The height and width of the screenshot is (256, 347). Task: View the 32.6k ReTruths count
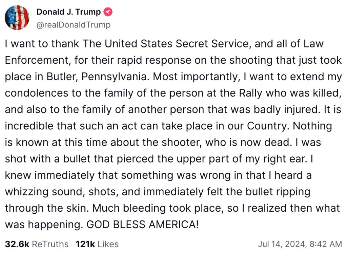17,244
